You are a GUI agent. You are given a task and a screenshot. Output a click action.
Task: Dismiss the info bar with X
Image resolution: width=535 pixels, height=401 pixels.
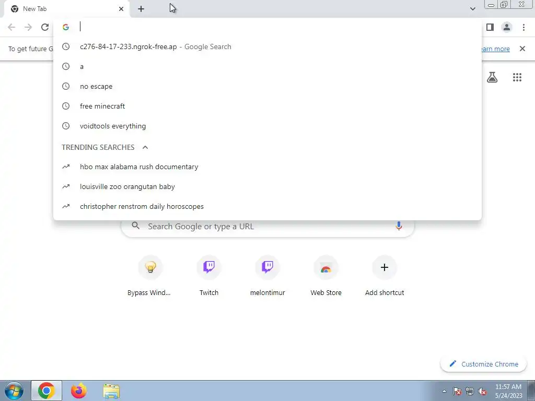point(522,49)
